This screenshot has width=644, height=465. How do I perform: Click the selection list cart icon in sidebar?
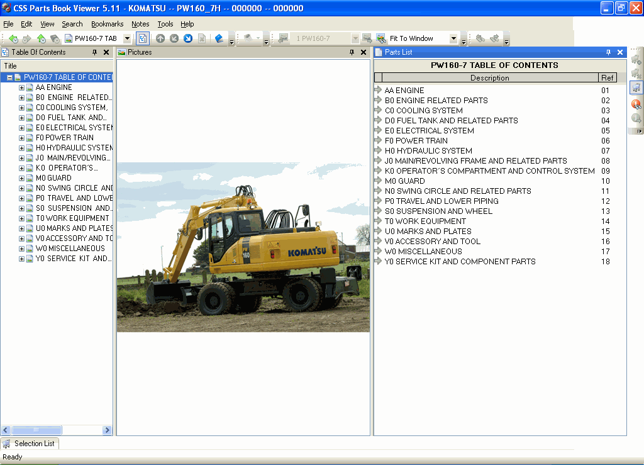[636, 87]
